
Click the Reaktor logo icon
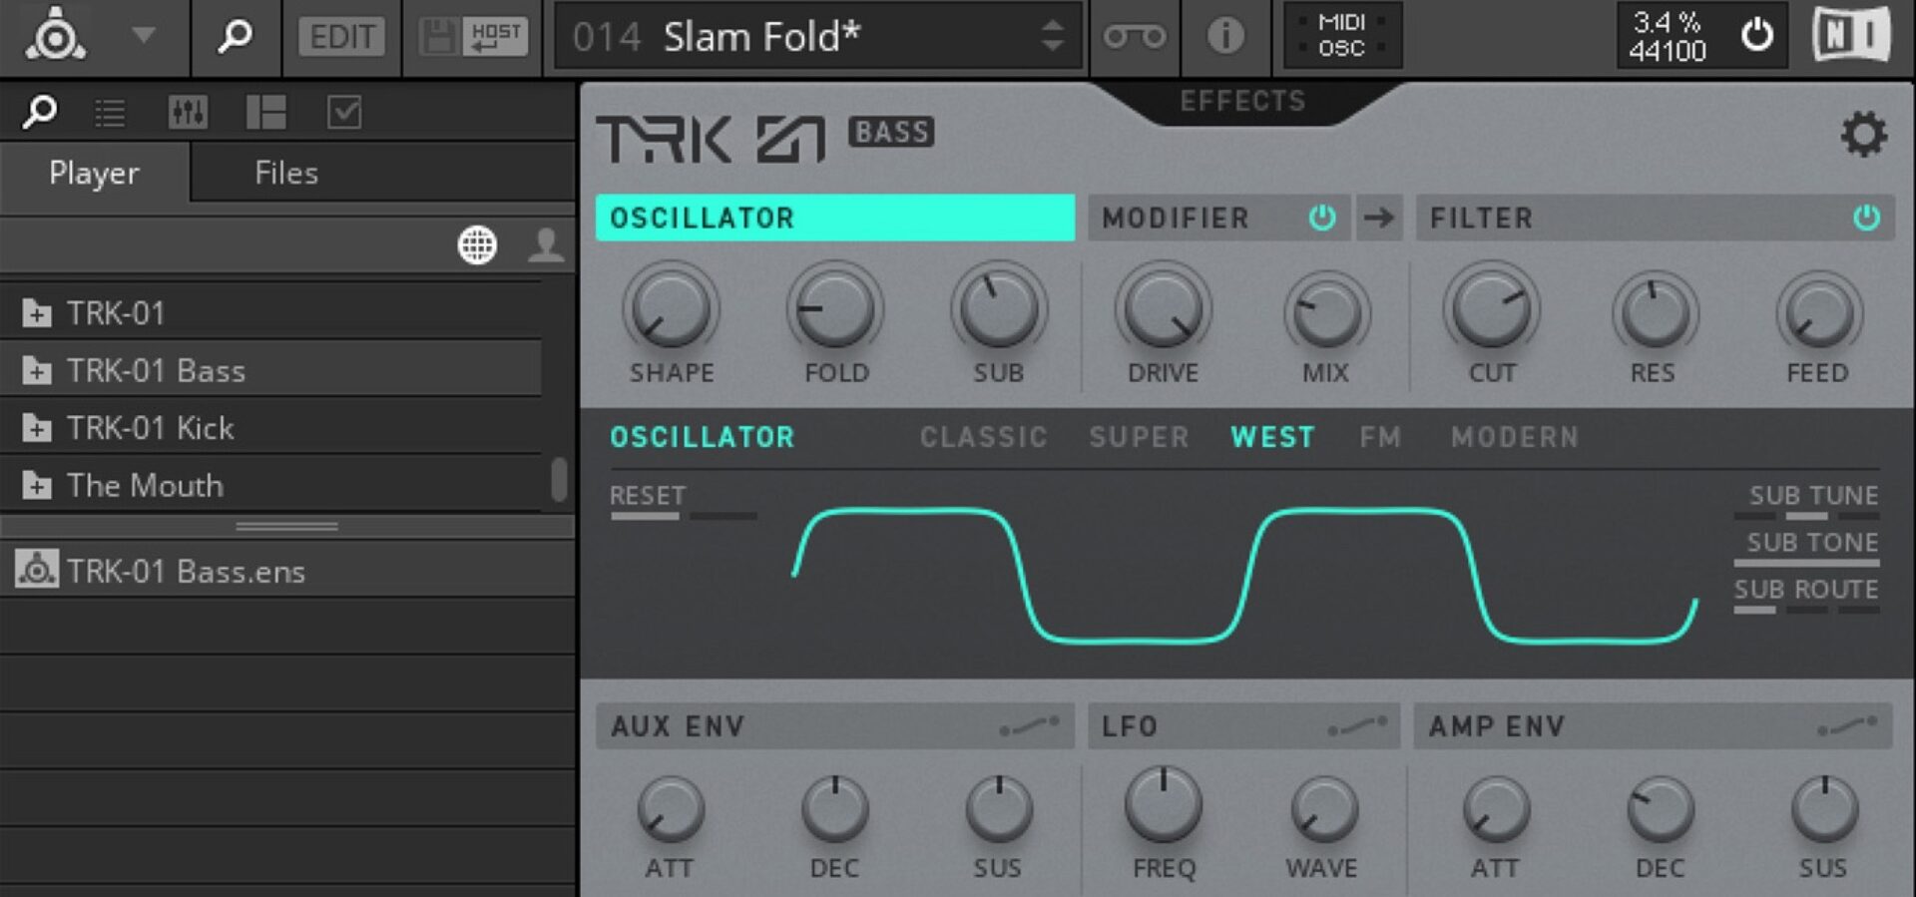tap(56, 36)
